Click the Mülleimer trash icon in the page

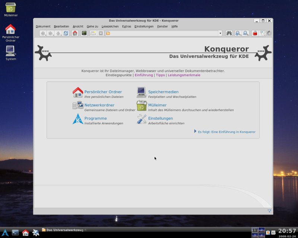(x=142, y=106)
